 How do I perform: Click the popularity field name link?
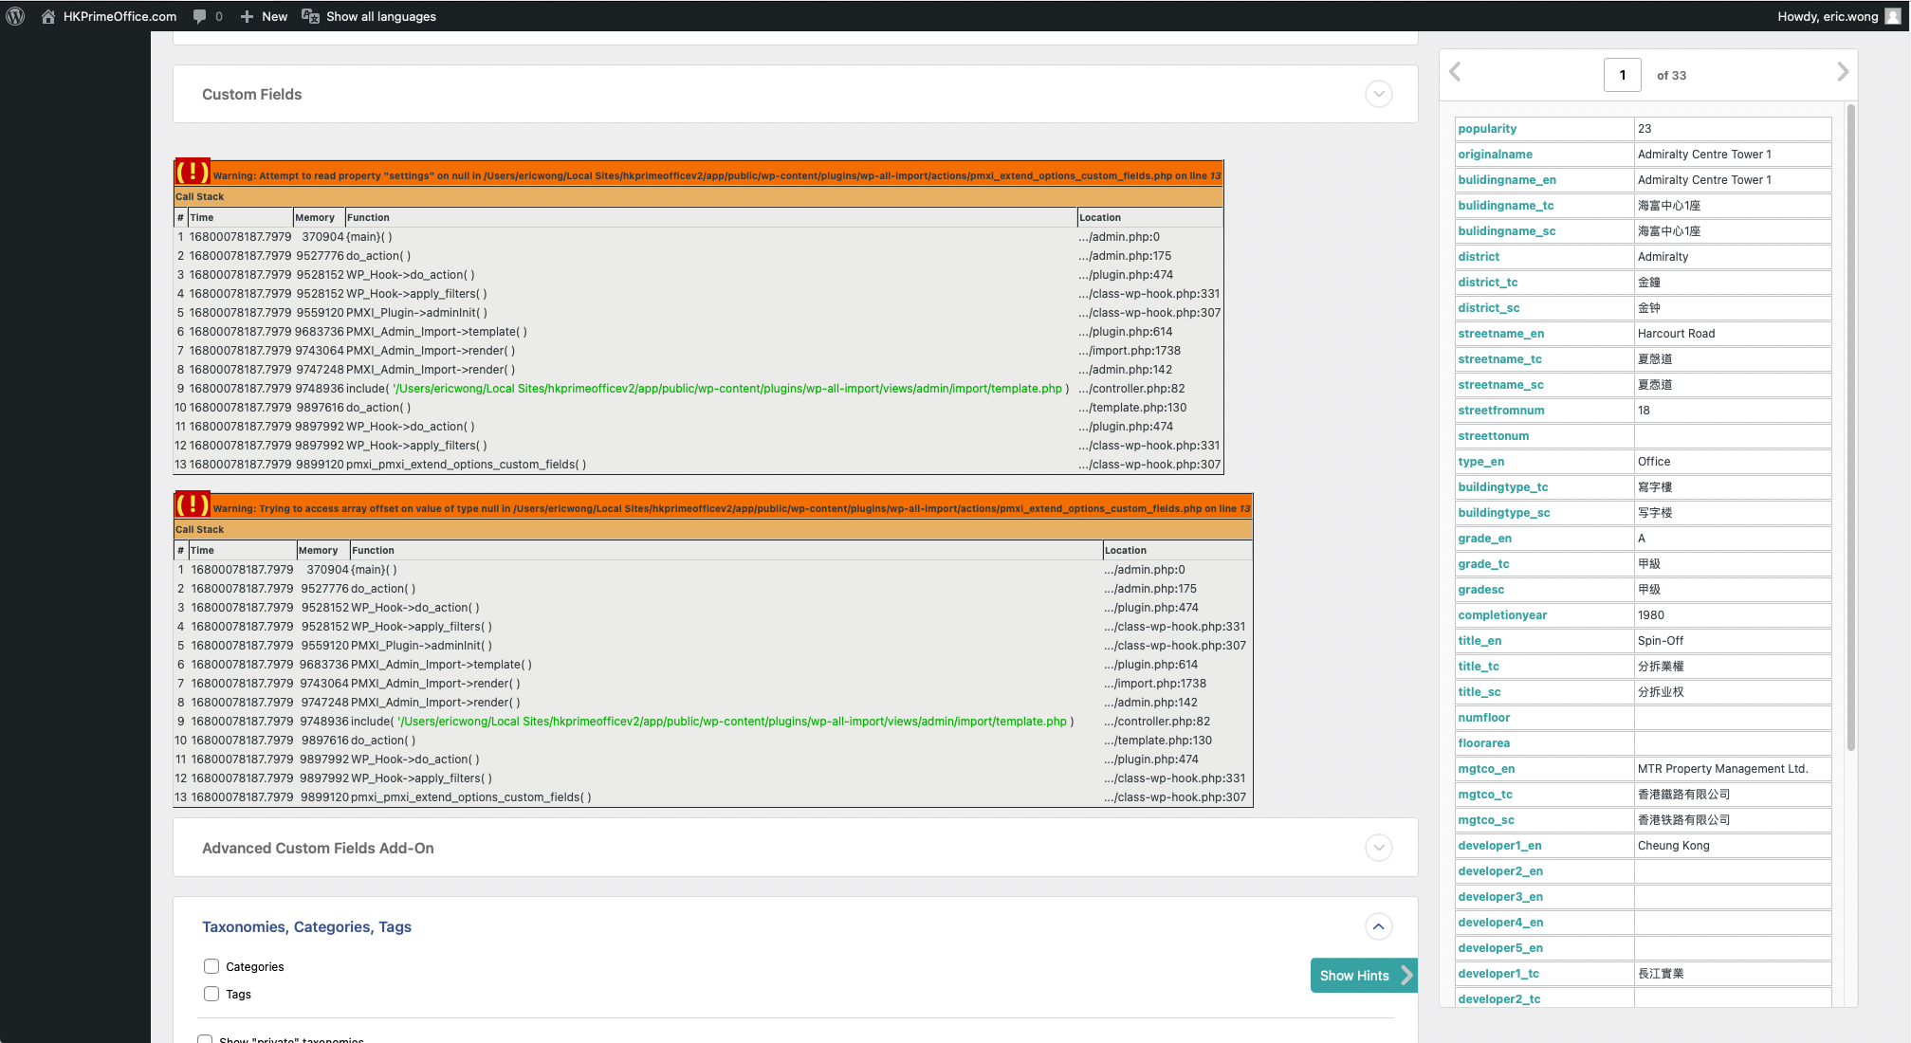(x=1487, y=129)
